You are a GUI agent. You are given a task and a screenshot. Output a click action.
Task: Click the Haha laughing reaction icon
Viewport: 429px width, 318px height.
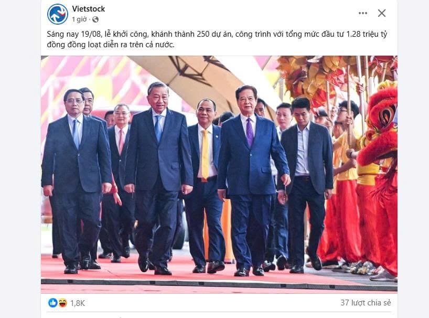62,303
